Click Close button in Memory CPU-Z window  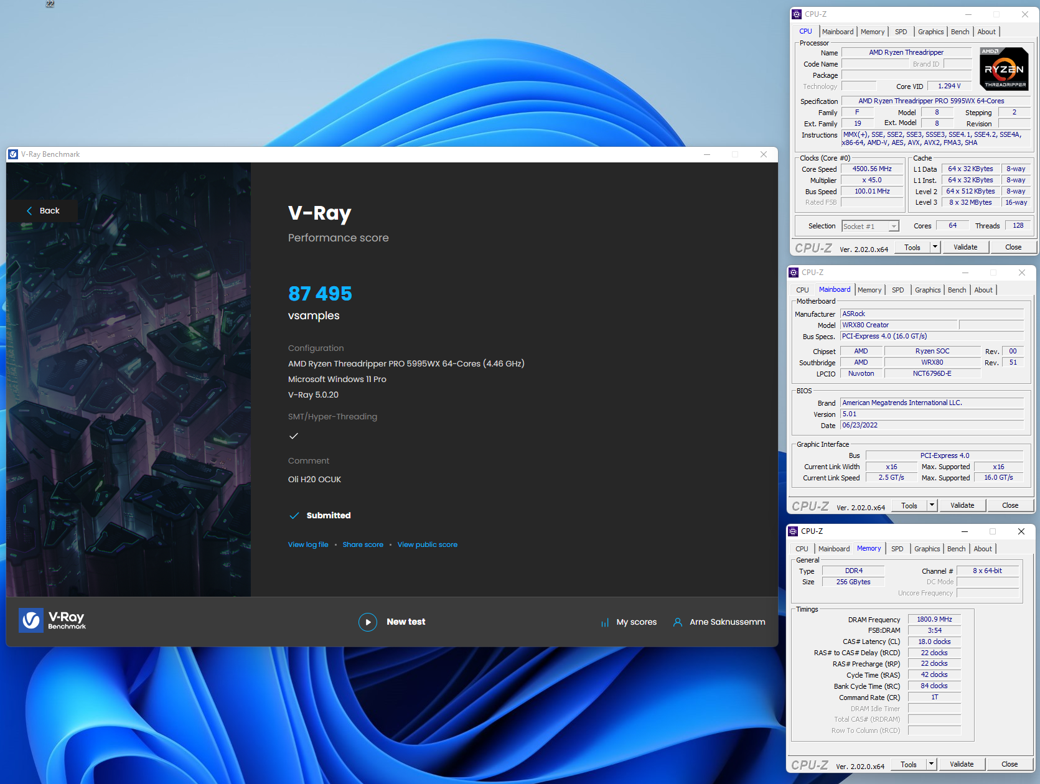click(1010, 764)
